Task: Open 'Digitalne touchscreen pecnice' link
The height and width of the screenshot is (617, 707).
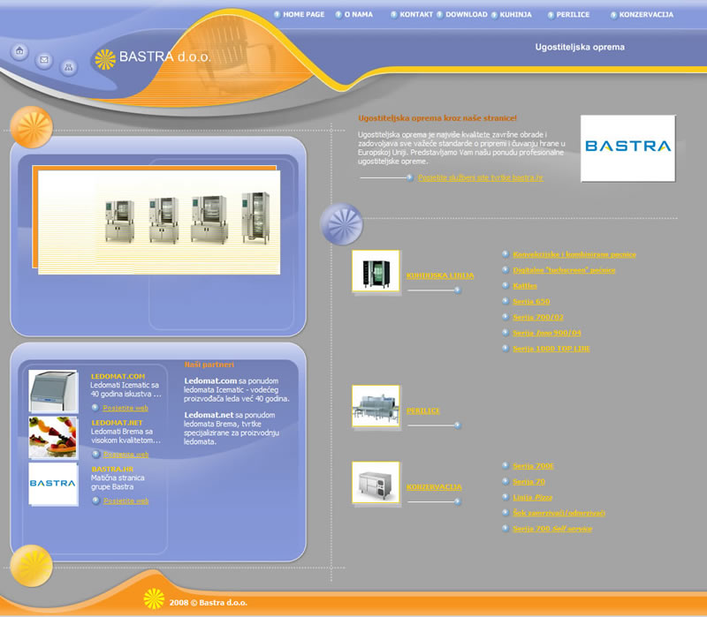Action: [x=564, y=270]
